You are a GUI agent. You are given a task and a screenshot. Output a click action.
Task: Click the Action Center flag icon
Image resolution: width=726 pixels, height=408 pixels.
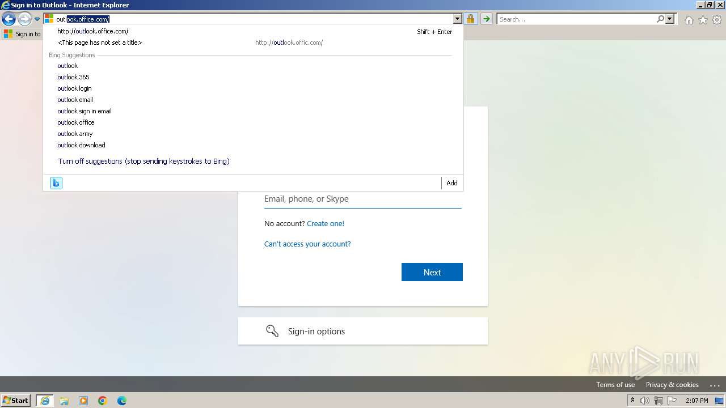coord(672,401)
